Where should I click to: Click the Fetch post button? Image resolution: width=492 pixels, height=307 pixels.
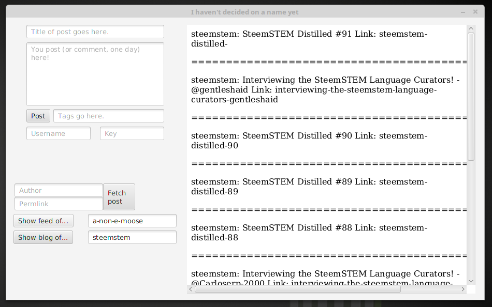(x=119, y=197)
